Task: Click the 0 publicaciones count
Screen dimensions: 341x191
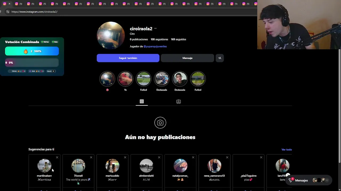Action: pos(139,39)
